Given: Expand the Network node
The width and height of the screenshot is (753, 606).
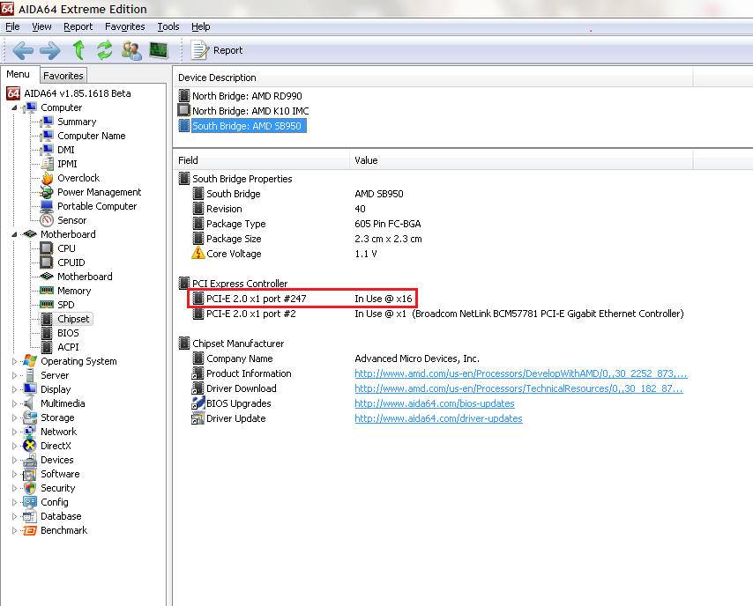Looking at the screenshot, I should (14, 432).
